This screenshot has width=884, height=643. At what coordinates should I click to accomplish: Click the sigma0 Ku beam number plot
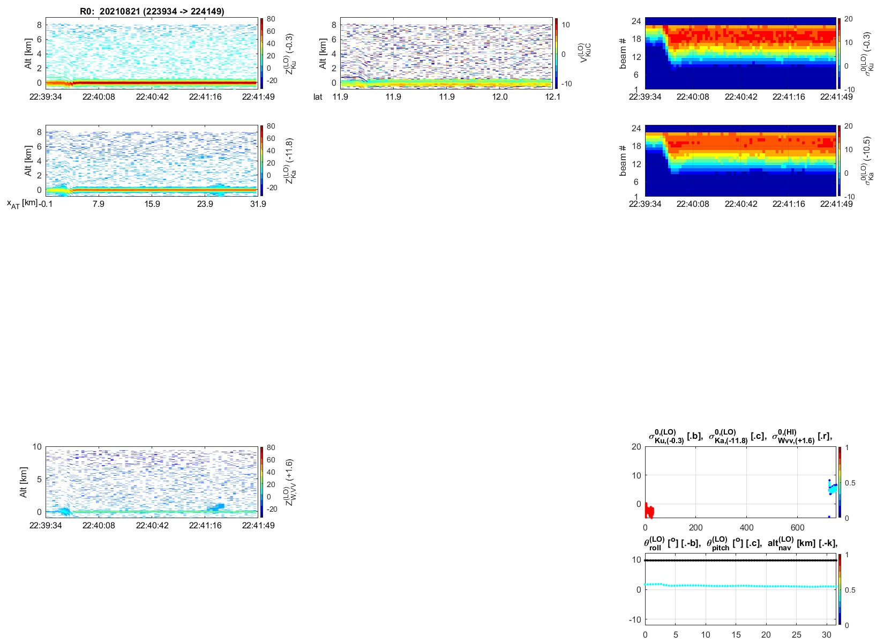[x=740, y=54]
